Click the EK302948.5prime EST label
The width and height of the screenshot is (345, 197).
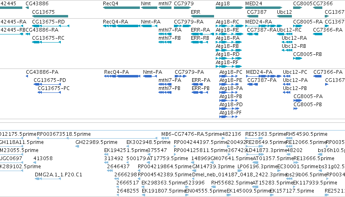[x=148, y=142]
